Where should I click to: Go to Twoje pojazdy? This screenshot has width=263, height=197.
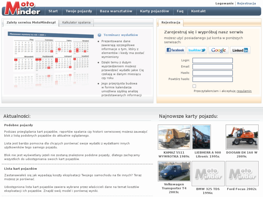(x=79, y=11)
